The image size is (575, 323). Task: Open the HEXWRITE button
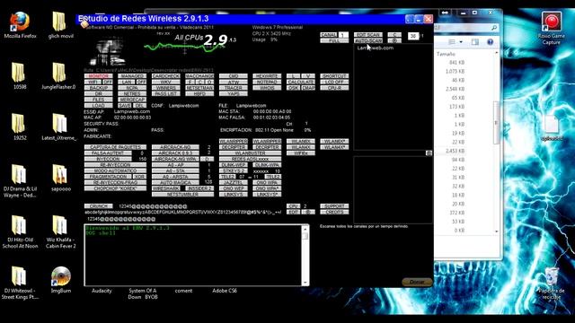[x=267, y=76]
